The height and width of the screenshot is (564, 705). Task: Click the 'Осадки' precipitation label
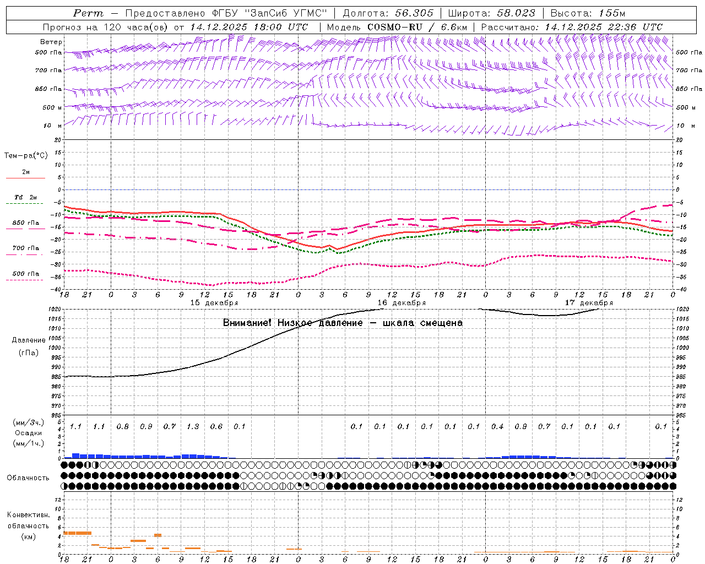(29, 433)
